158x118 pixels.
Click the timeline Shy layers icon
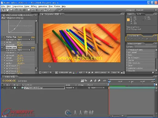(91, 81)
